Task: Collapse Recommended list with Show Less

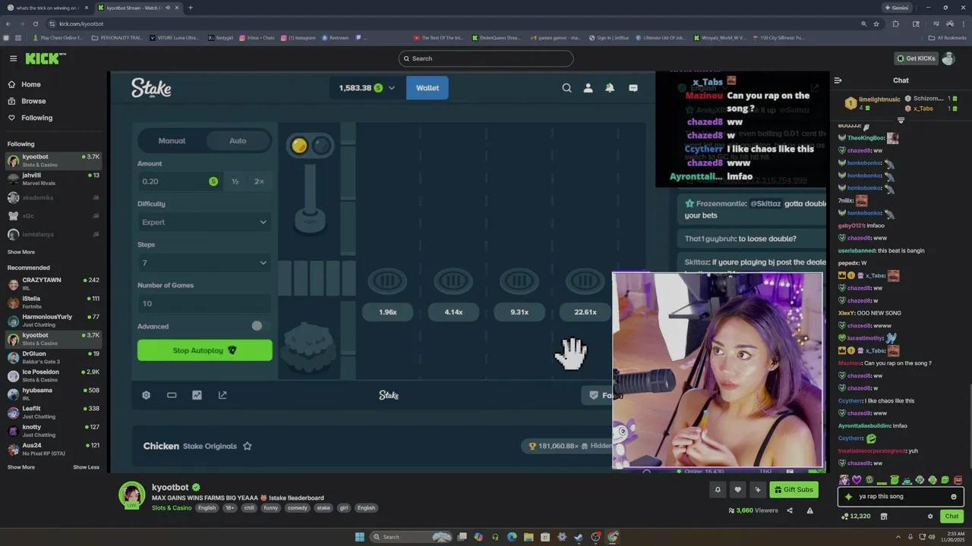Action: tap(86, 467)
